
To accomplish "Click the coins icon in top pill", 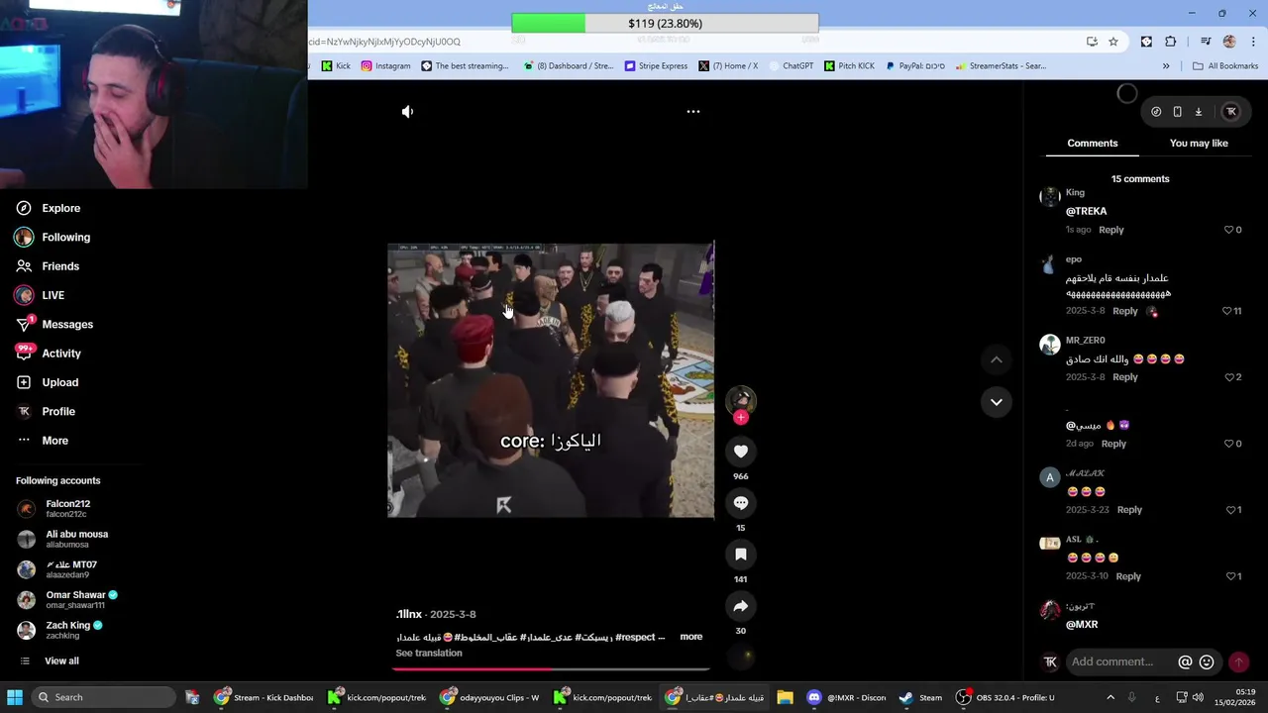I will pos(1156,112).
